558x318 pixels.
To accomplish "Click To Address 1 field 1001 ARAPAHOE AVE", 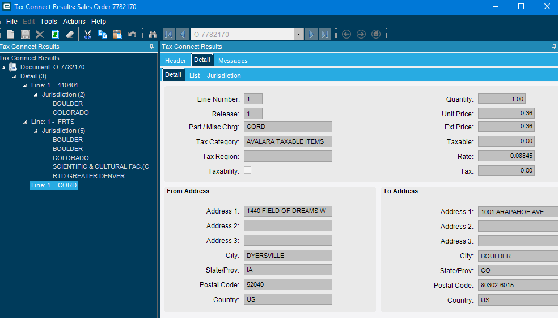I will (x=518, y=212).
